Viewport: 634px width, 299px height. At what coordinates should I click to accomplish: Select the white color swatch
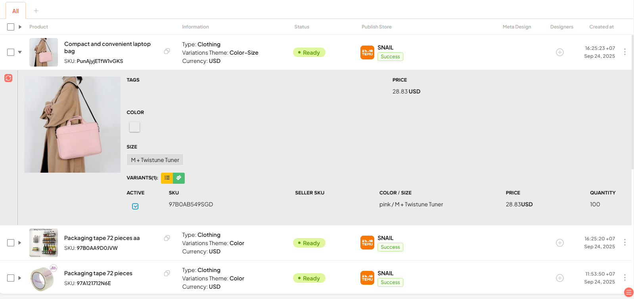[134, 127]
